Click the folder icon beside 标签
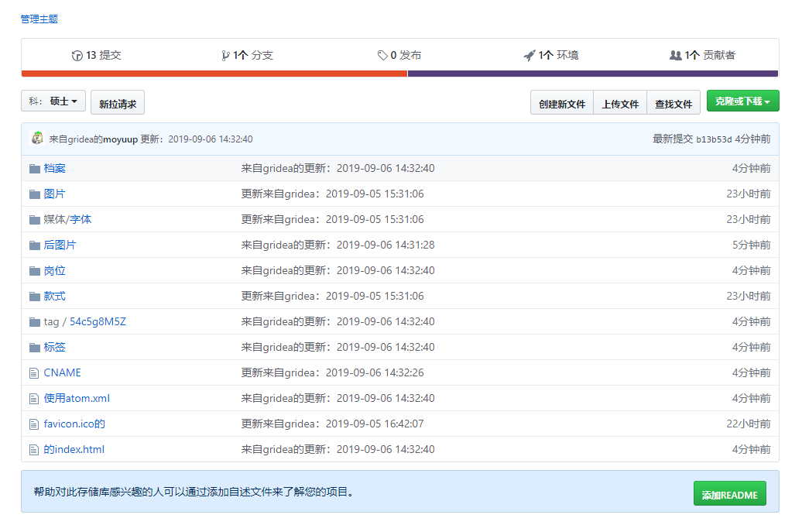This screenshot has width=802, height=525. 34,347
